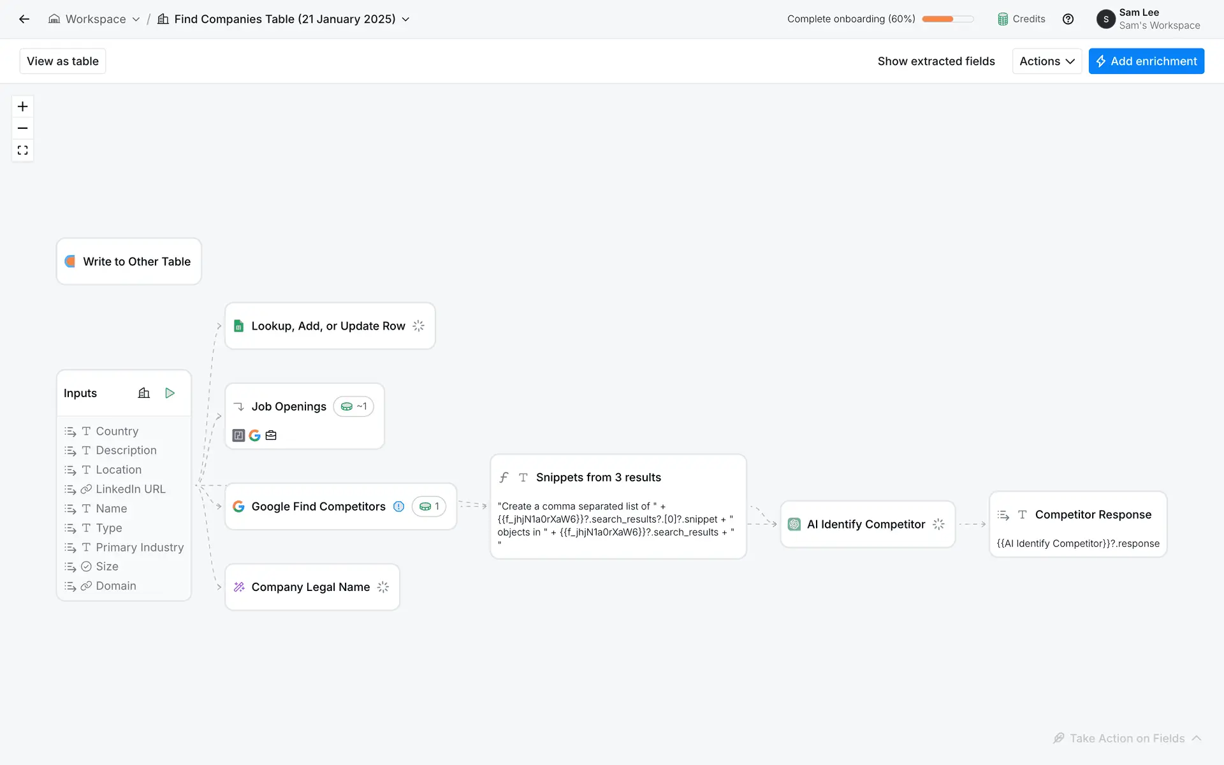Switch to View as table
This screenshot has width=1224, height=765.
pos(62,61)
